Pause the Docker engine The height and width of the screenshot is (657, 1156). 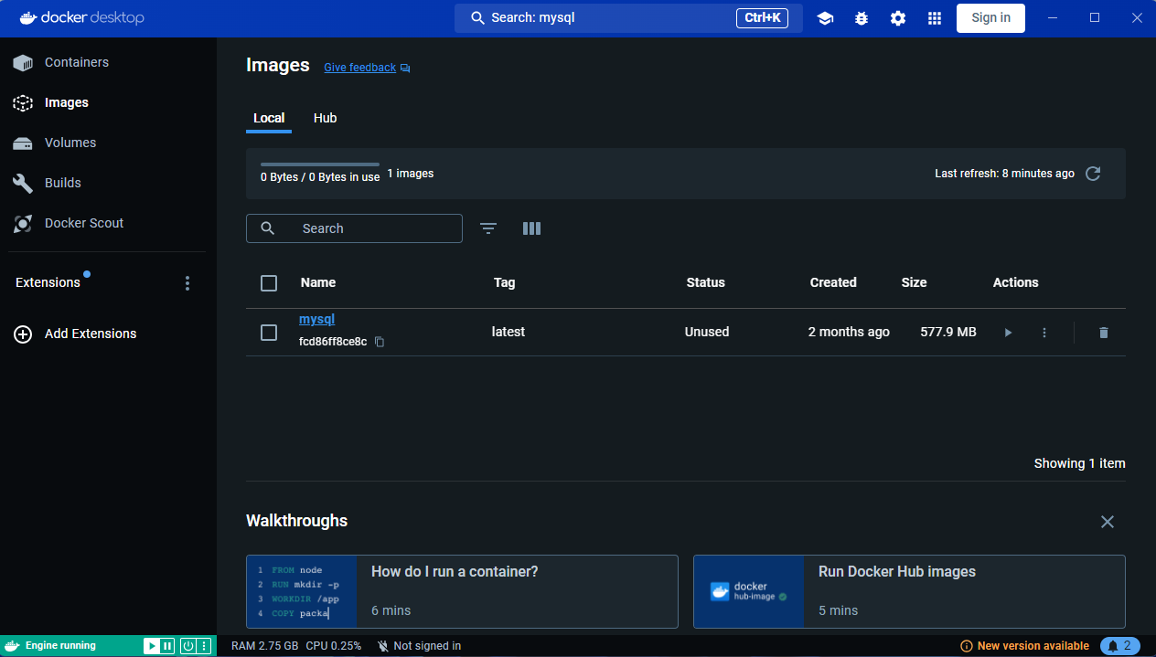[167, 646]
